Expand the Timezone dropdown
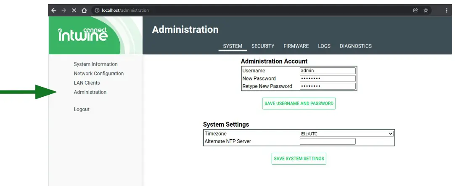The height and width of the screenshot is (186, 455). click(346, 134)
